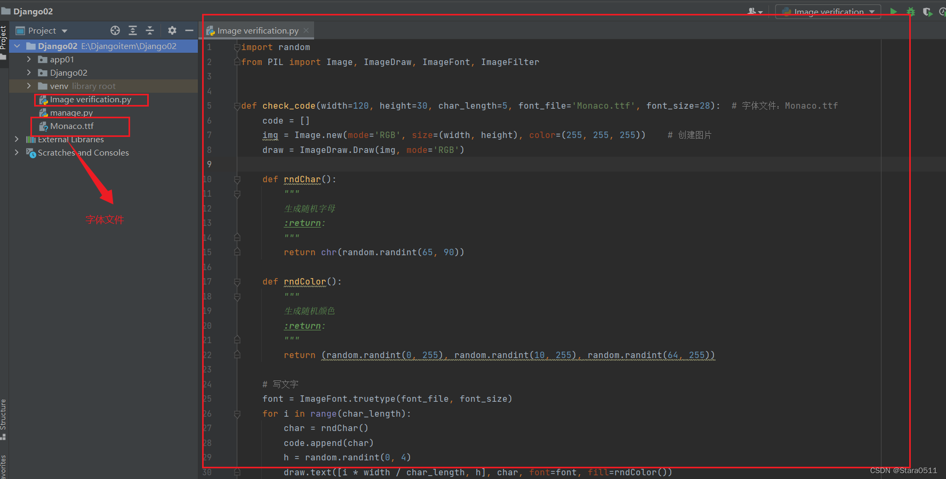Click ImageFilter in the import line

pos(510,62)
